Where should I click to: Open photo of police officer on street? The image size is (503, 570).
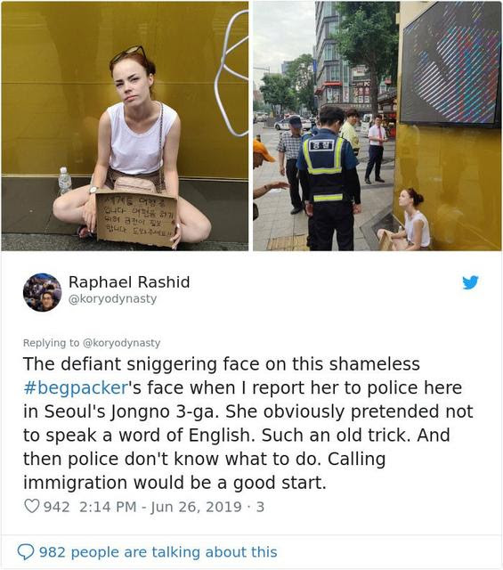tap(377, 126)
